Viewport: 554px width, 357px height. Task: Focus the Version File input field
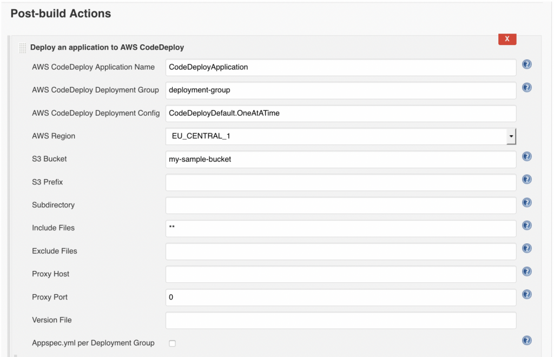tap(341, 320)
